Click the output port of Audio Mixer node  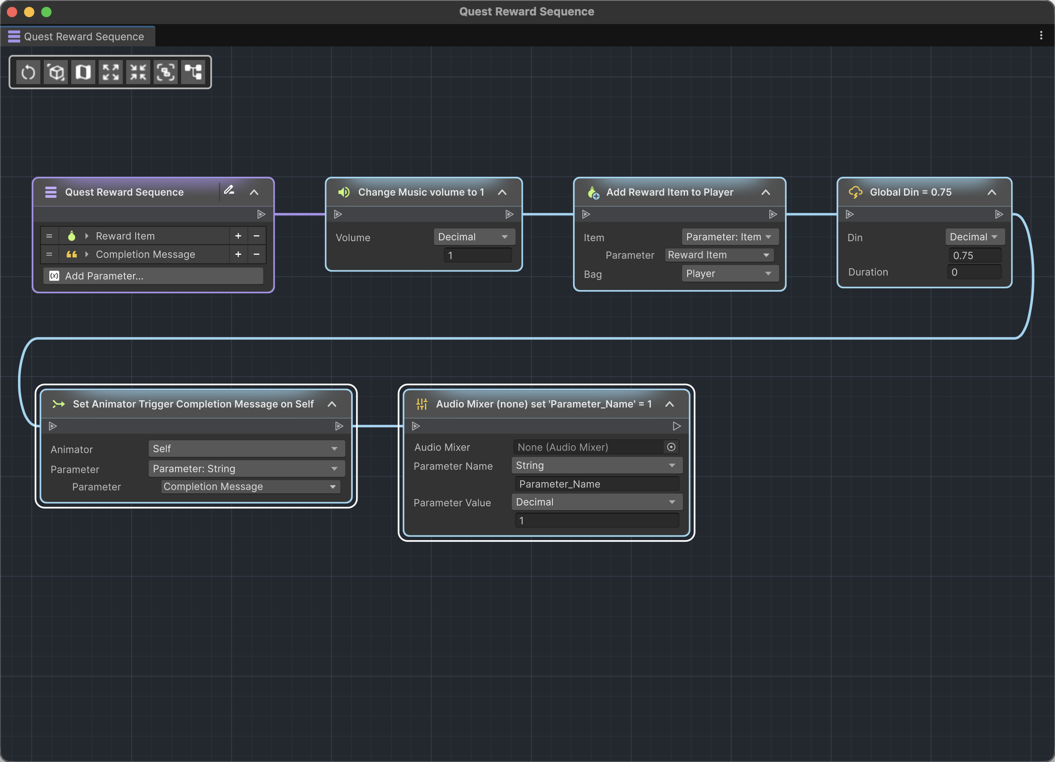(677, 426)
